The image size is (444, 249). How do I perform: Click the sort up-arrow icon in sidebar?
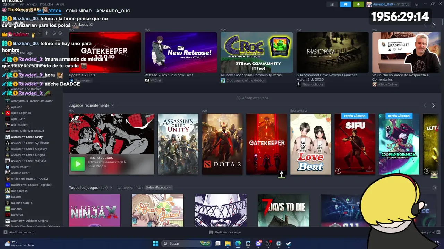tap(46, 33)
